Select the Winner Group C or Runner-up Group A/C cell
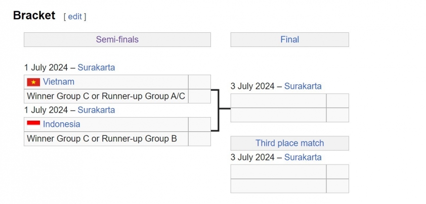The width and height of the screenshot is (426, 204). click(106, 96)
